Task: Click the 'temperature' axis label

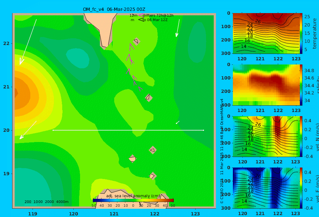Action: [315, 34]
